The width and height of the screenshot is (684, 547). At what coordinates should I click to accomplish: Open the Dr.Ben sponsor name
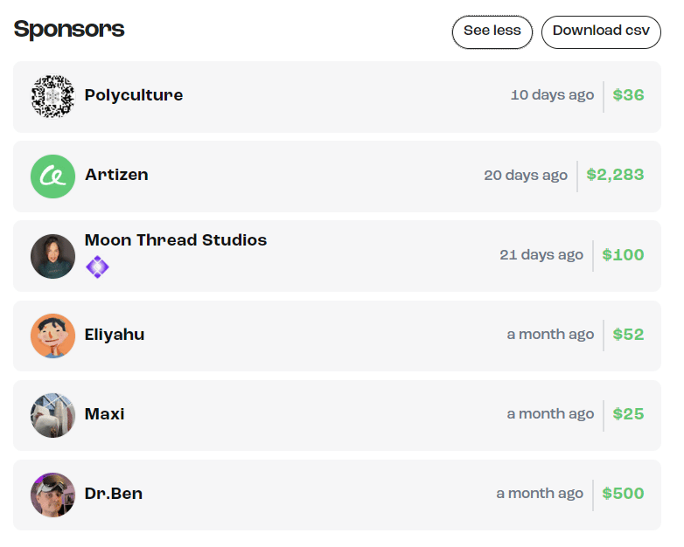[114, 494]
